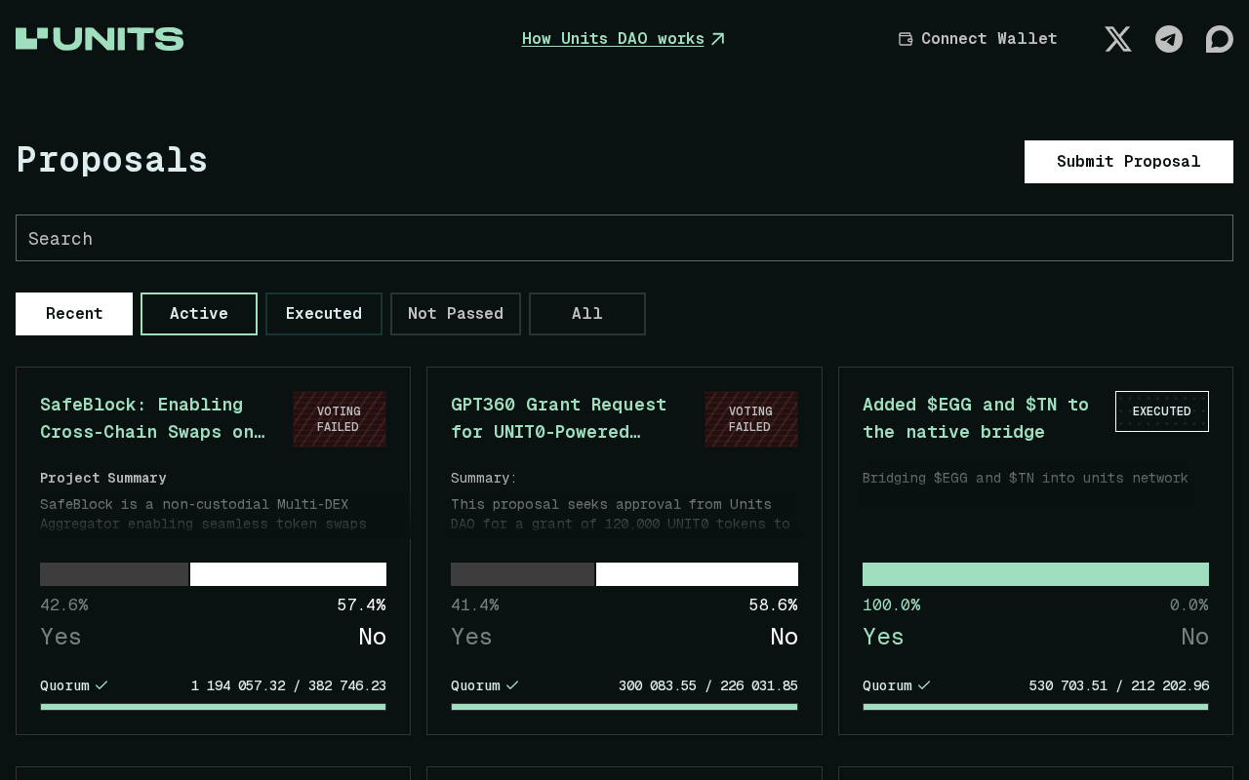Click the Quorum checkmark on SafeBlock card
Screen dimensions: 1249x780
point(101,685)
